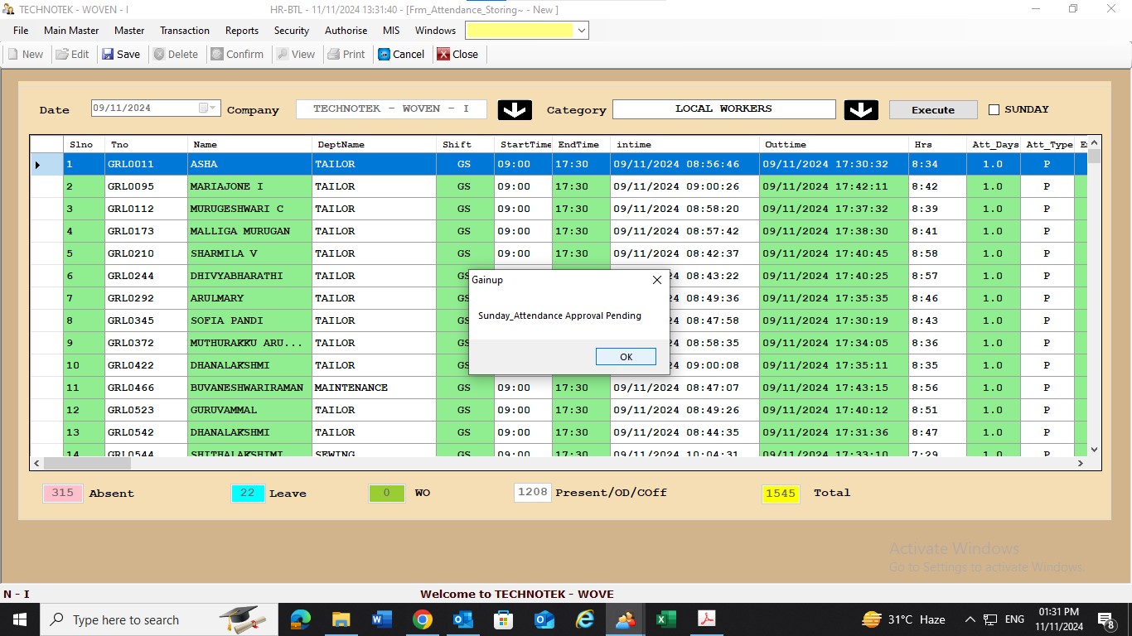The width and height of the screenshot is (1132, 636).
Task: Expand the yellow combo box in menu bar
Action: (582, 31)
